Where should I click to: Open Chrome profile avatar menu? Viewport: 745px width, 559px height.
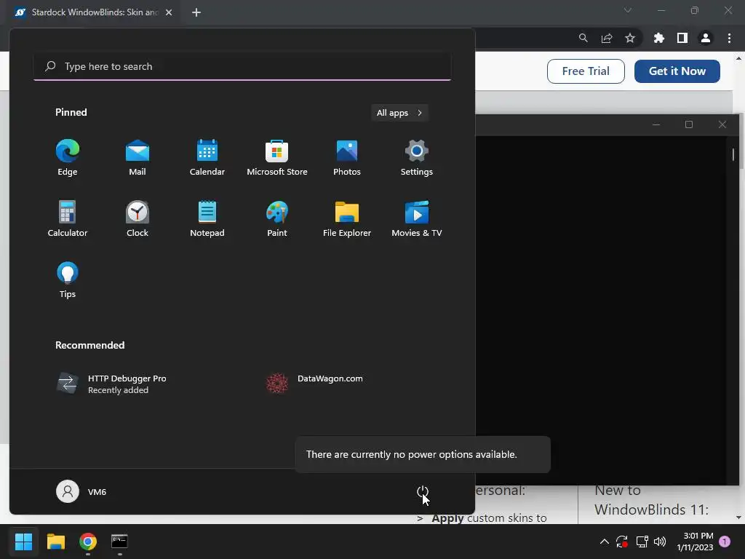(706, 38)
